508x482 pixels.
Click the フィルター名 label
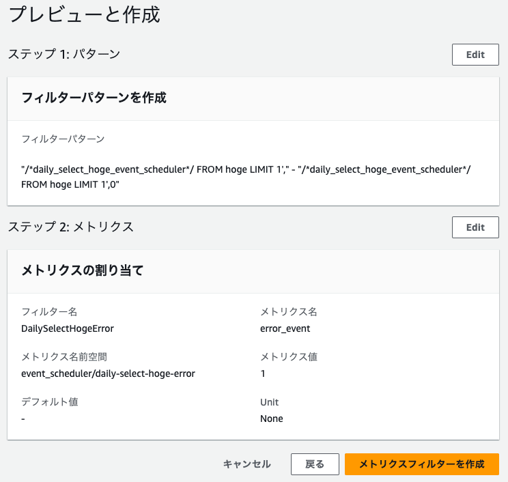49,311
